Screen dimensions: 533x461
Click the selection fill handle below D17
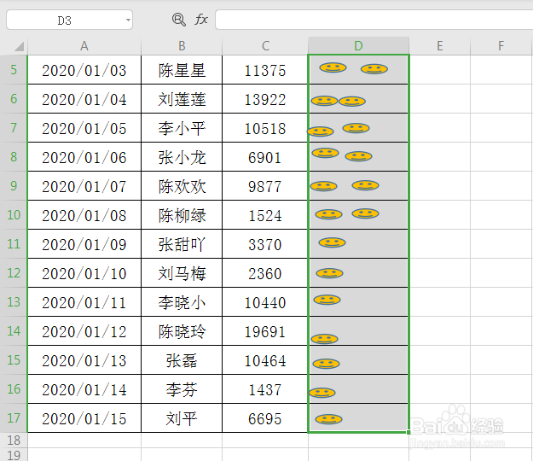coord(408,432)
